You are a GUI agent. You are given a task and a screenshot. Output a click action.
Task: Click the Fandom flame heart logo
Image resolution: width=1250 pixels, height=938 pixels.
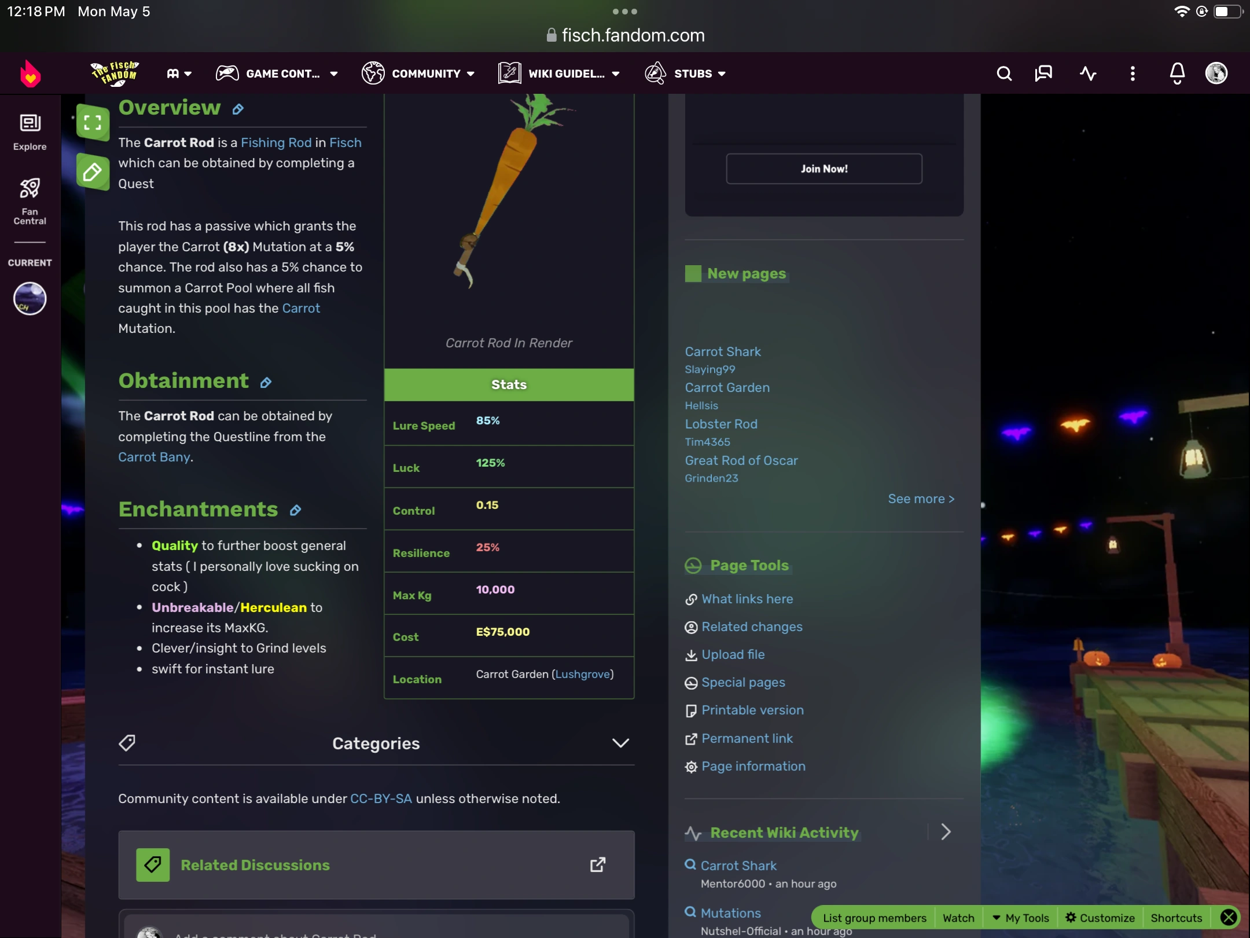[x=30, y=74]
